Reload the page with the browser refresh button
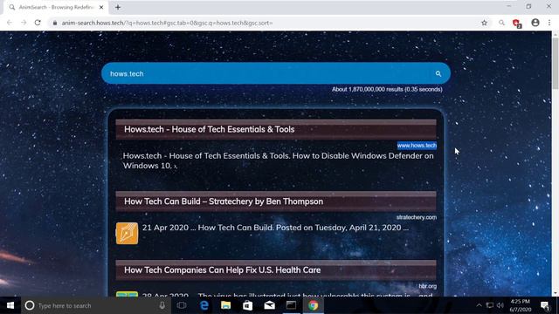Viewport: 559px width, 314px height. pos(38,23)
